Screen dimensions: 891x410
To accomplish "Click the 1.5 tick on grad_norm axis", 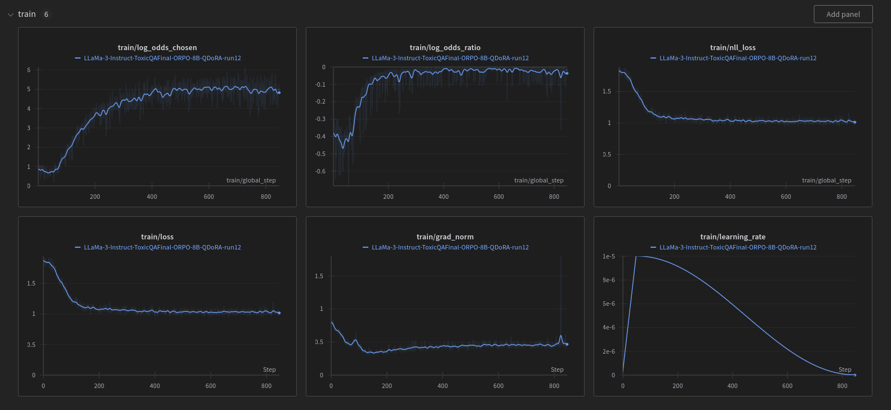I will (319, 276).
